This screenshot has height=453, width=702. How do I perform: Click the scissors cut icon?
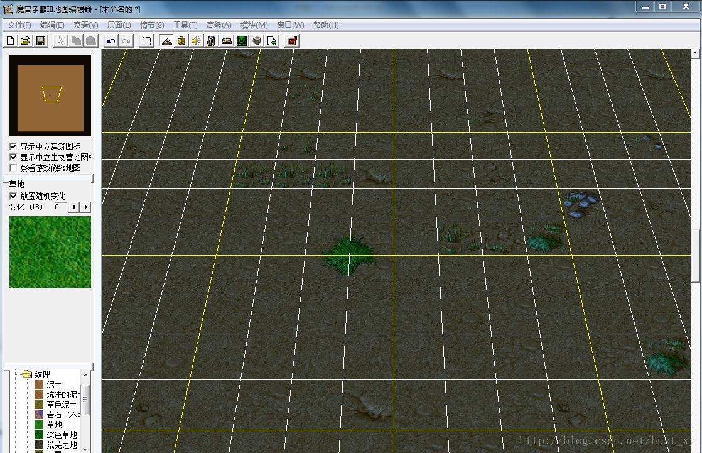pos(60,41)
